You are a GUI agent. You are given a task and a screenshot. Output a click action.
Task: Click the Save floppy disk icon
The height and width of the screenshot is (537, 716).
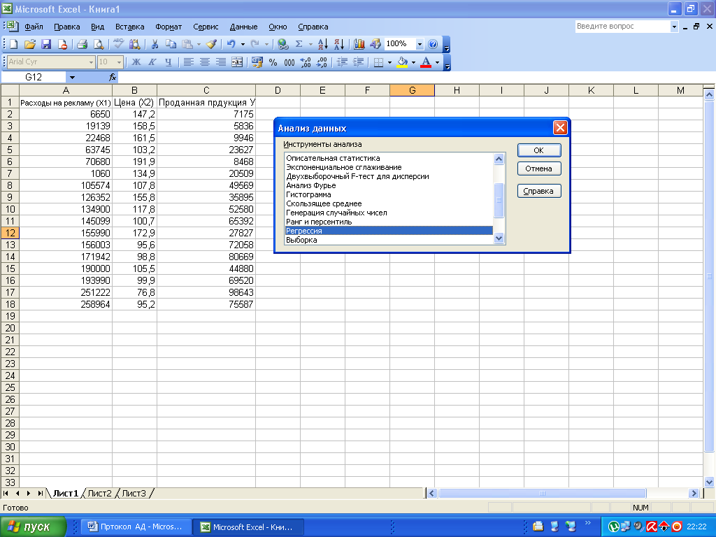(x=46, y=44)
